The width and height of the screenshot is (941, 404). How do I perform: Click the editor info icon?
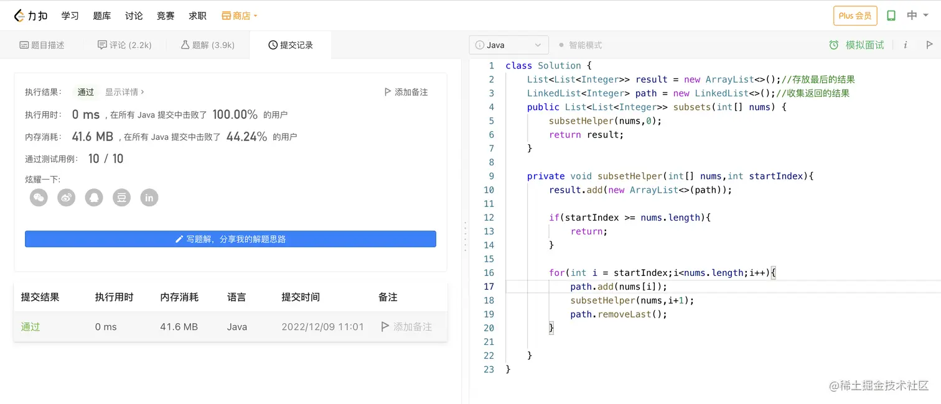tap(905, 45)
